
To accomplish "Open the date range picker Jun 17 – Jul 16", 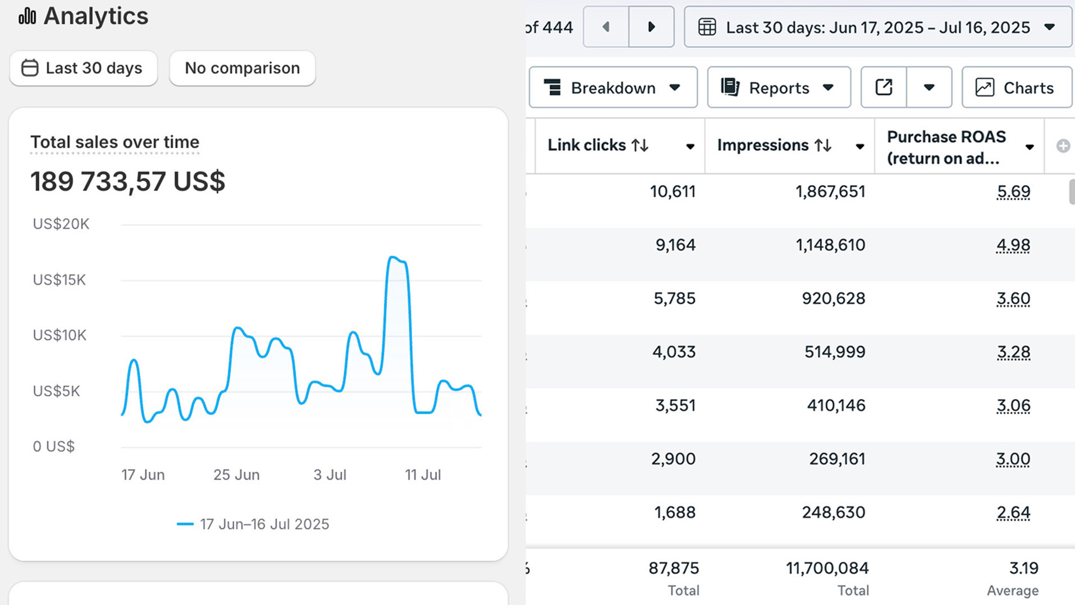I will [878, 27].
